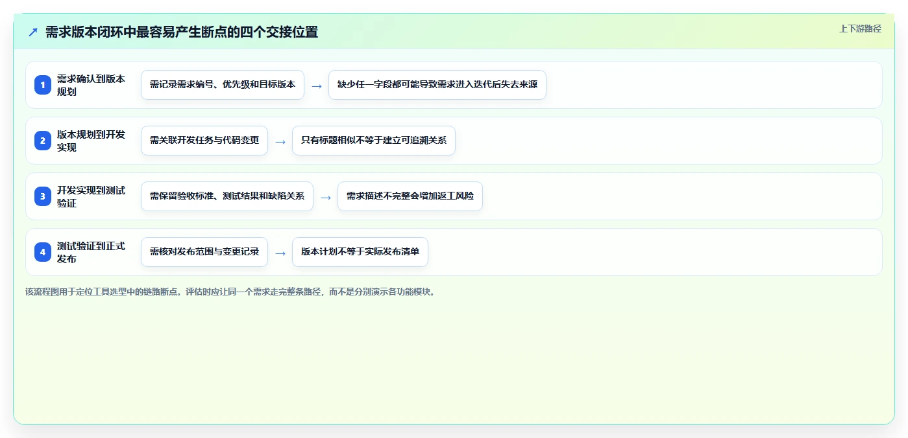Image resolution: width=908 pixels, height=438 pixels.
Task: Click the box 需求描述不完整会增加返工风险
Action: (x=410, y=196)
